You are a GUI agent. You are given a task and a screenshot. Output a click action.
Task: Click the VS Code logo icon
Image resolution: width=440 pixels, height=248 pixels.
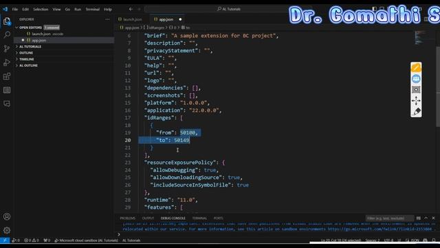[x=5, y=9]
